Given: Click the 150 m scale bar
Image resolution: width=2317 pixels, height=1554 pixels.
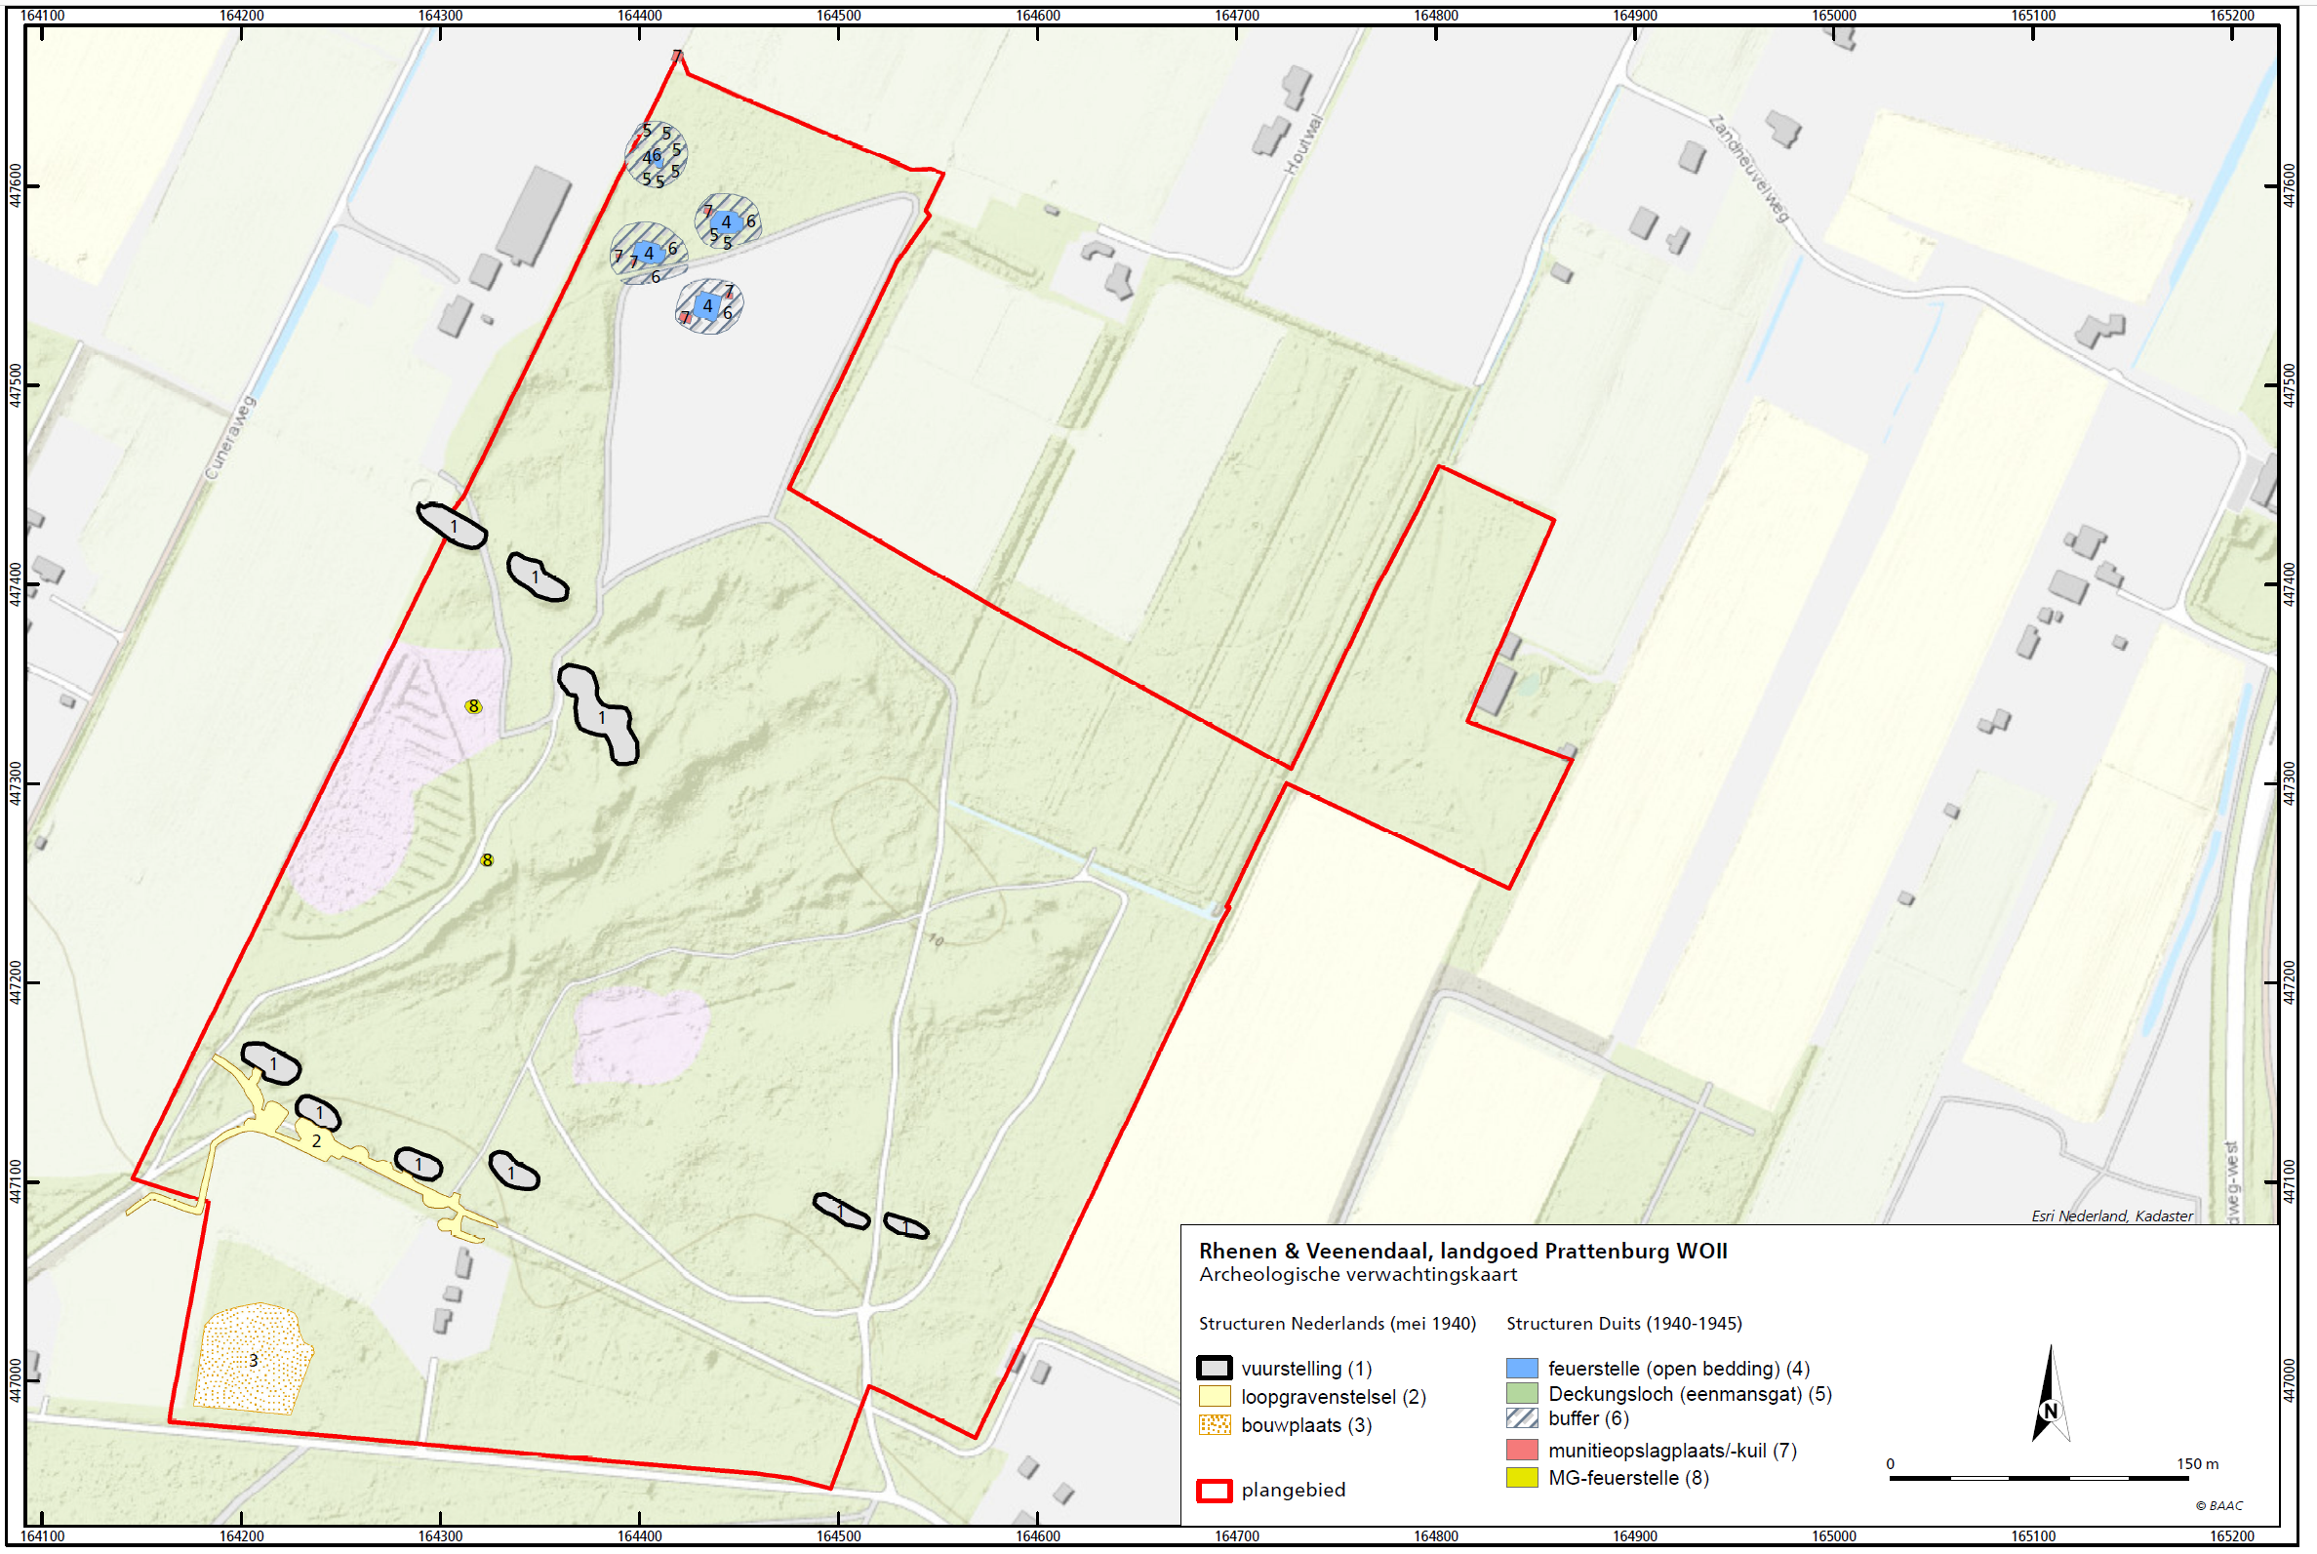Looking at the screenshot, I should coord(2038,1478).
